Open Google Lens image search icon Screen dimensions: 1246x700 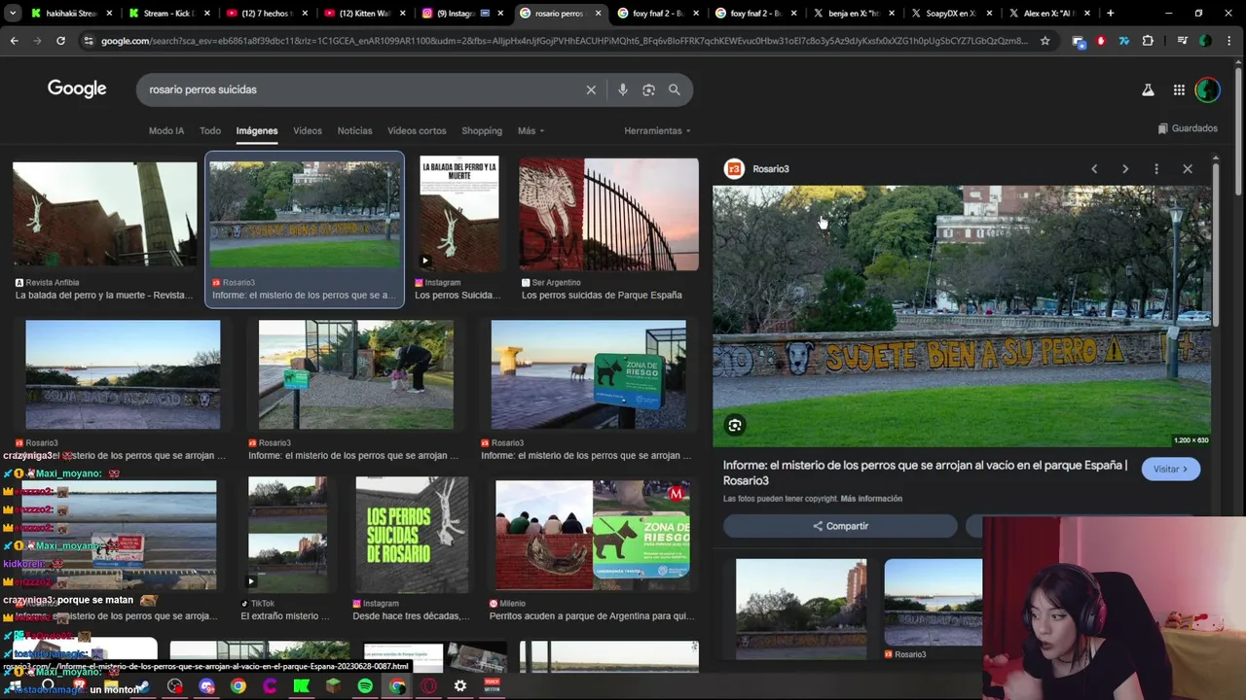648,89
